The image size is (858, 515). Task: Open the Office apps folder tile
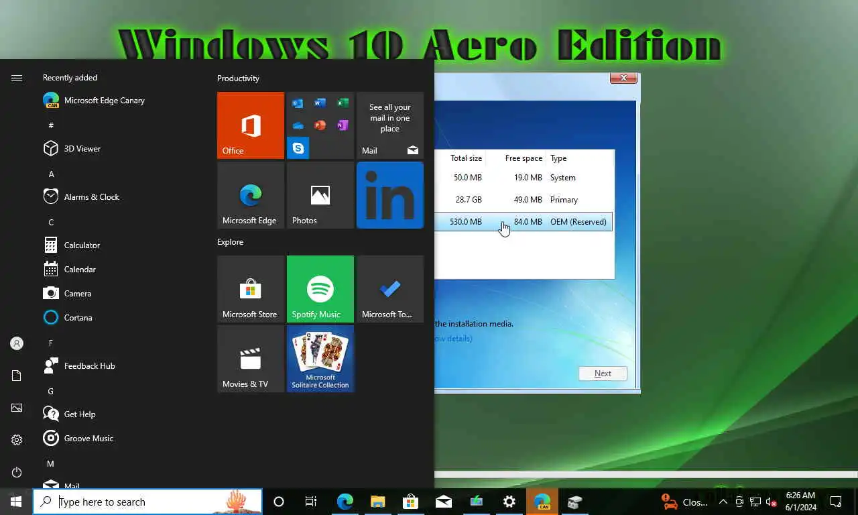click(x=320, y=125)
